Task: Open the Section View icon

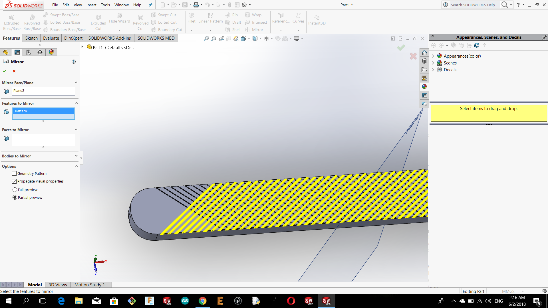Action: point(228,38)
